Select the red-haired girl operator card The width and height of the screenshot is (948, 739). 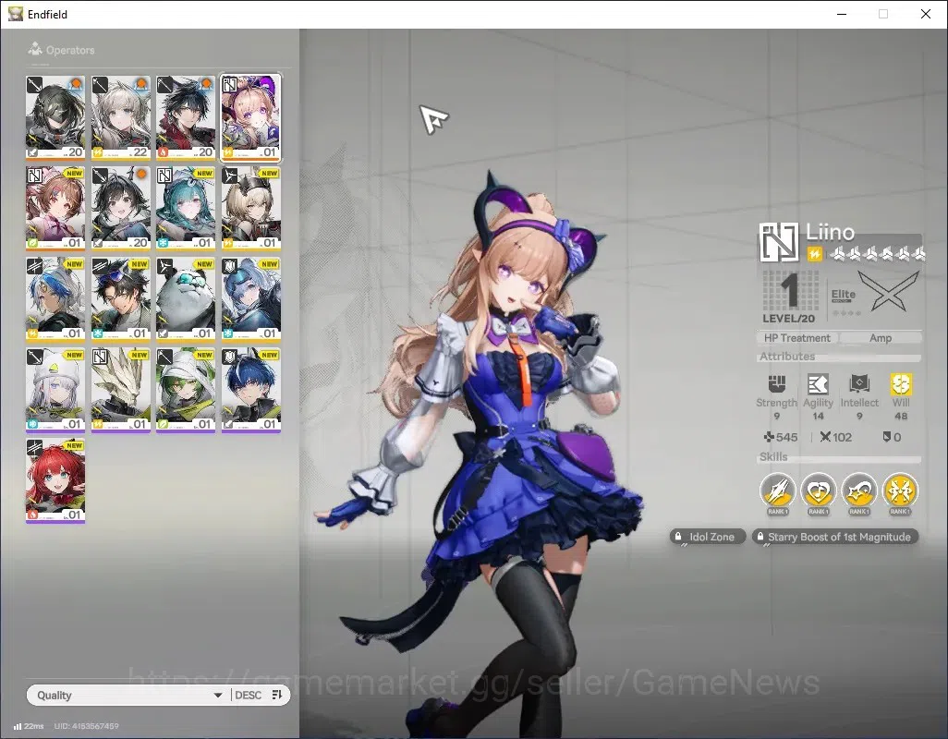click(55, 479)
